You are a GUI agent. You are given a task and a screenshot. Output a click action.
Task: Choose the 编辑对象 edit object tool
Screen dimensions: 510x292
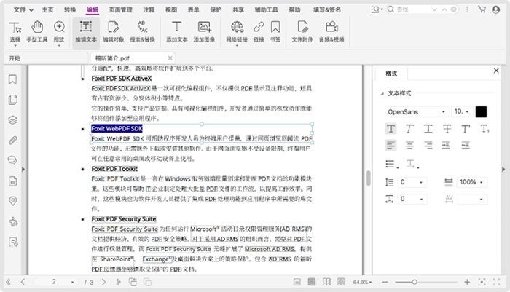pos(113,32)
